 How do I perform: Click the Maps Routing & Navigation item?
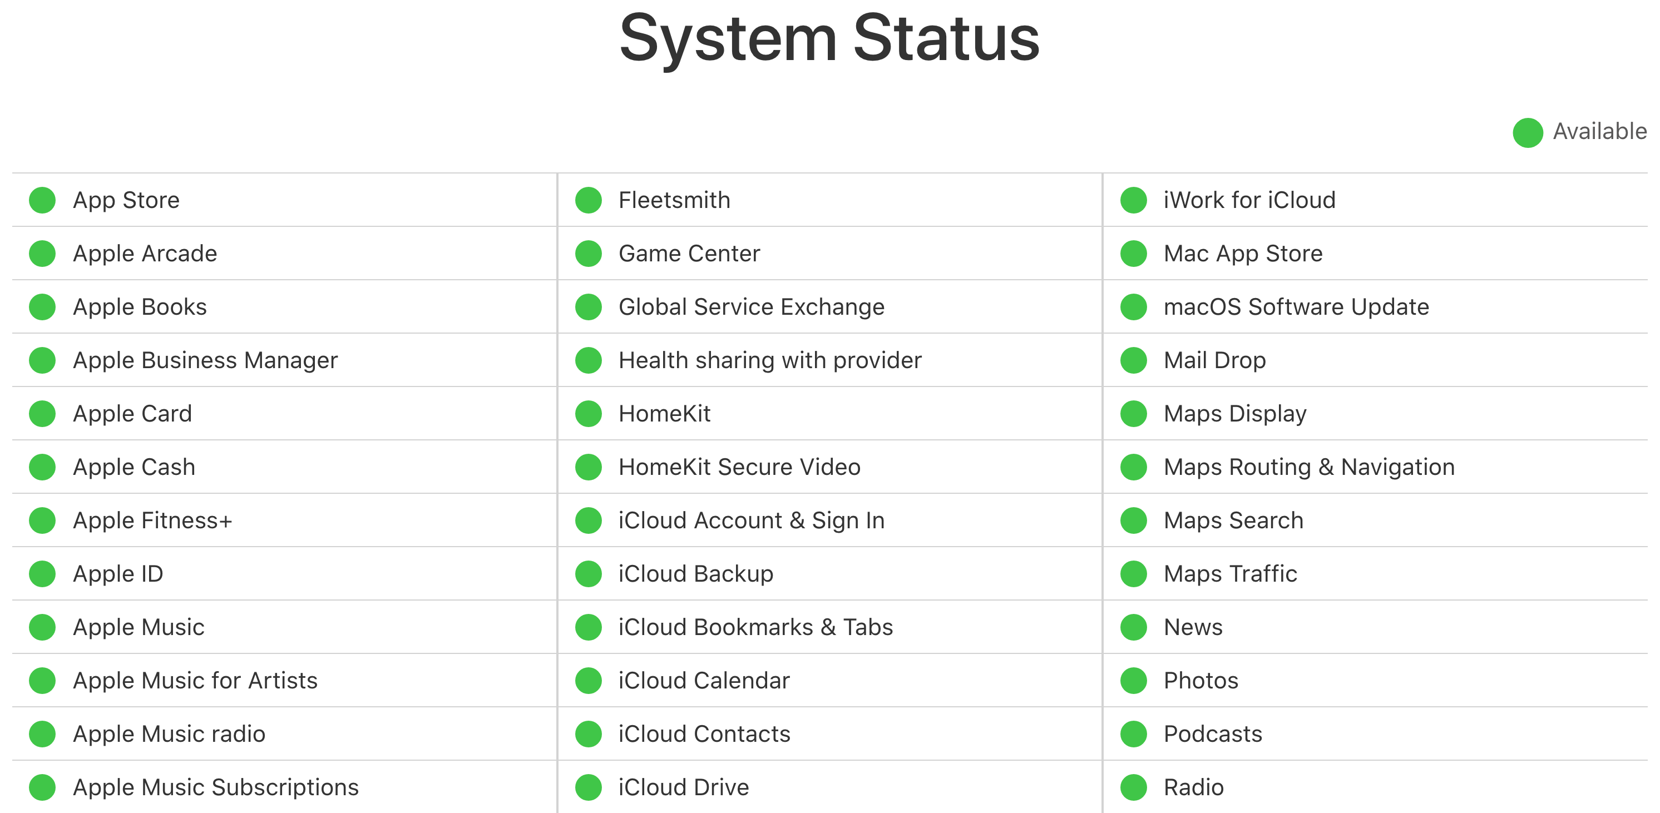pos(1309,467)
